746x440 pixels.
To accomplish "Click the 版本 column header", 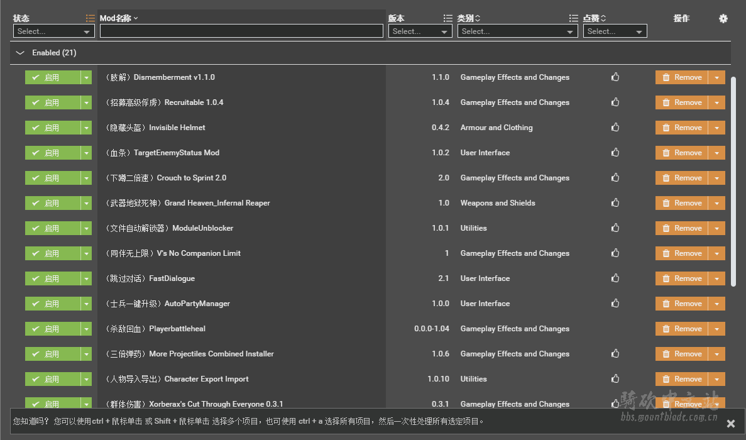I will 397,18.
